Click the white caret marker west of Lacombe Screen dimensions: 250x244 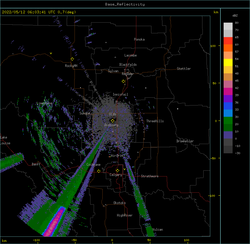[115, 57]
